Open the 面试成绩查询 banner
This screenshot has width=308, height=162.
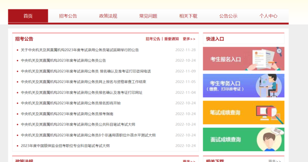coord(243,139)
